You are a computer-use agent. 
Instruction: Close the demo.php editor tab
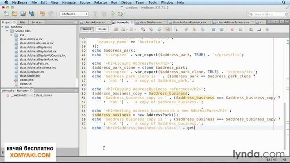132,22
